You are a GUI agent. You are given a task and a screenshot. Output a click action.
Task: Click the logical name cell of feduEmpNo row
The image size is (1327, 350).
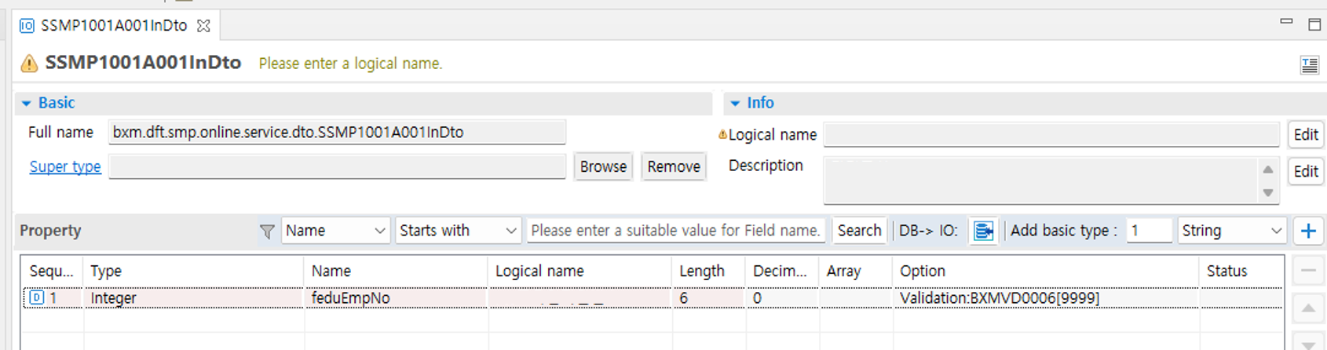click(579, 298)
